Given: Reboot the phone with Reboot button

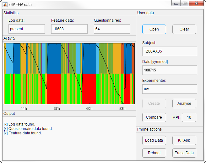Looking at the screenshot, I should (x=154, y=153).
